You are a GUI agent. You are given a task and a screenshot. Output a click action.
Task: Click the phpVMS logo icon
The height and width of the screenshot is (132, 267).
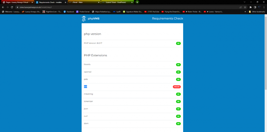(x=84, y=19)
